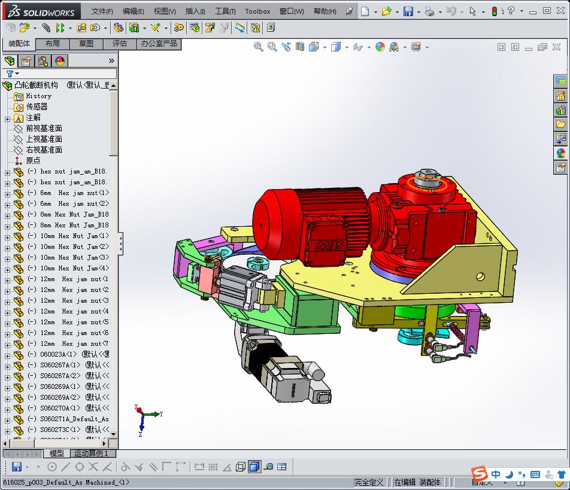Select the 模型 tab

point(57,454)
